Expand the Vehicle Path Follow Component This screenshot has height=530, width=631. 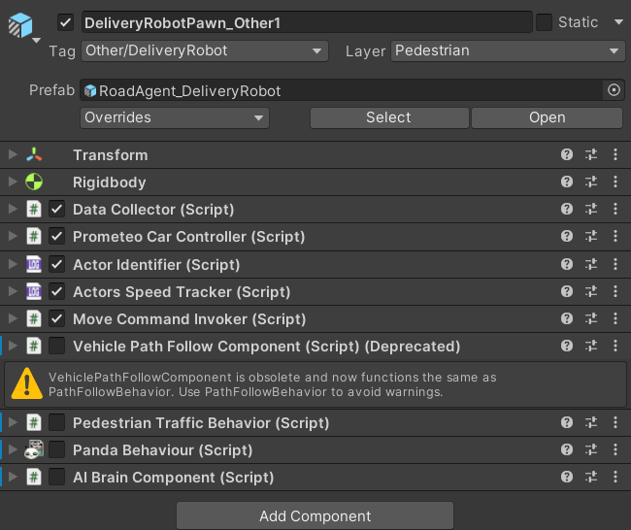(x=13, y=346)
